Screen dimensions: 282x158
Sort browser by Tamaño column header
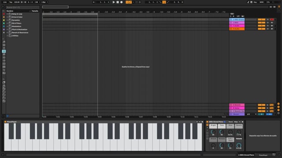coord(35,11)
